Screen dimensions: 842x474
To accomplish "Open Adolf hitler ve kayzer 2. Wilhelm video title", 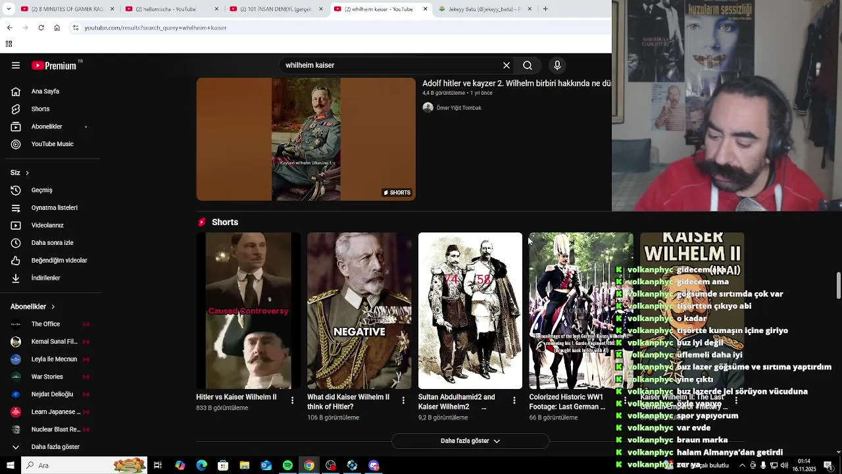I will (x=516, y=84).
